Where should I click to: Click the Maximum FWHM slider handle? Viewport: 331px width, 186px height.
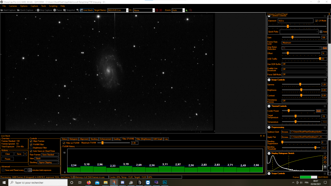pos(102,143)
